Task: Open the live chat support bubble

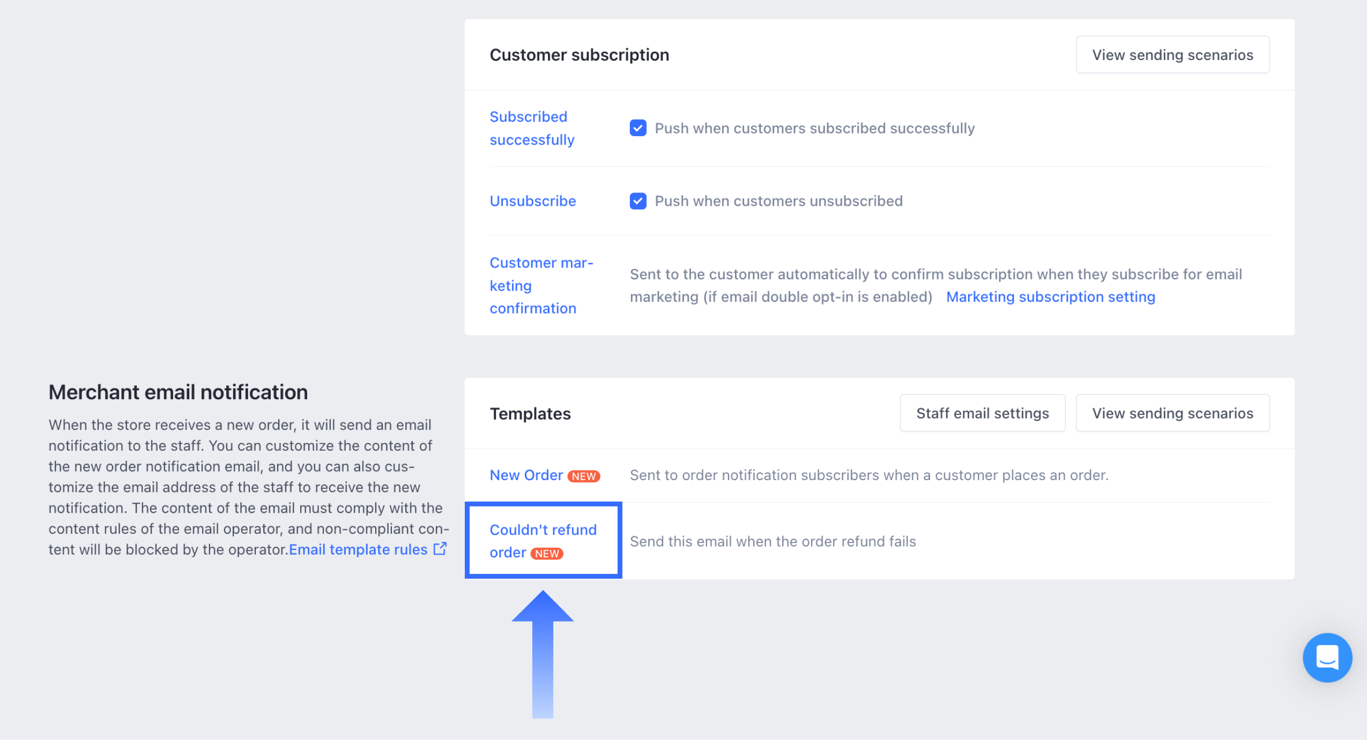Action: click(x=1327, y=657)
